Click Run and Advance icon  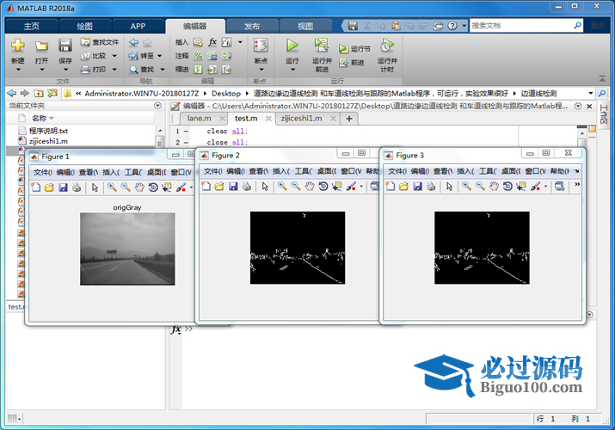(322, 46)
